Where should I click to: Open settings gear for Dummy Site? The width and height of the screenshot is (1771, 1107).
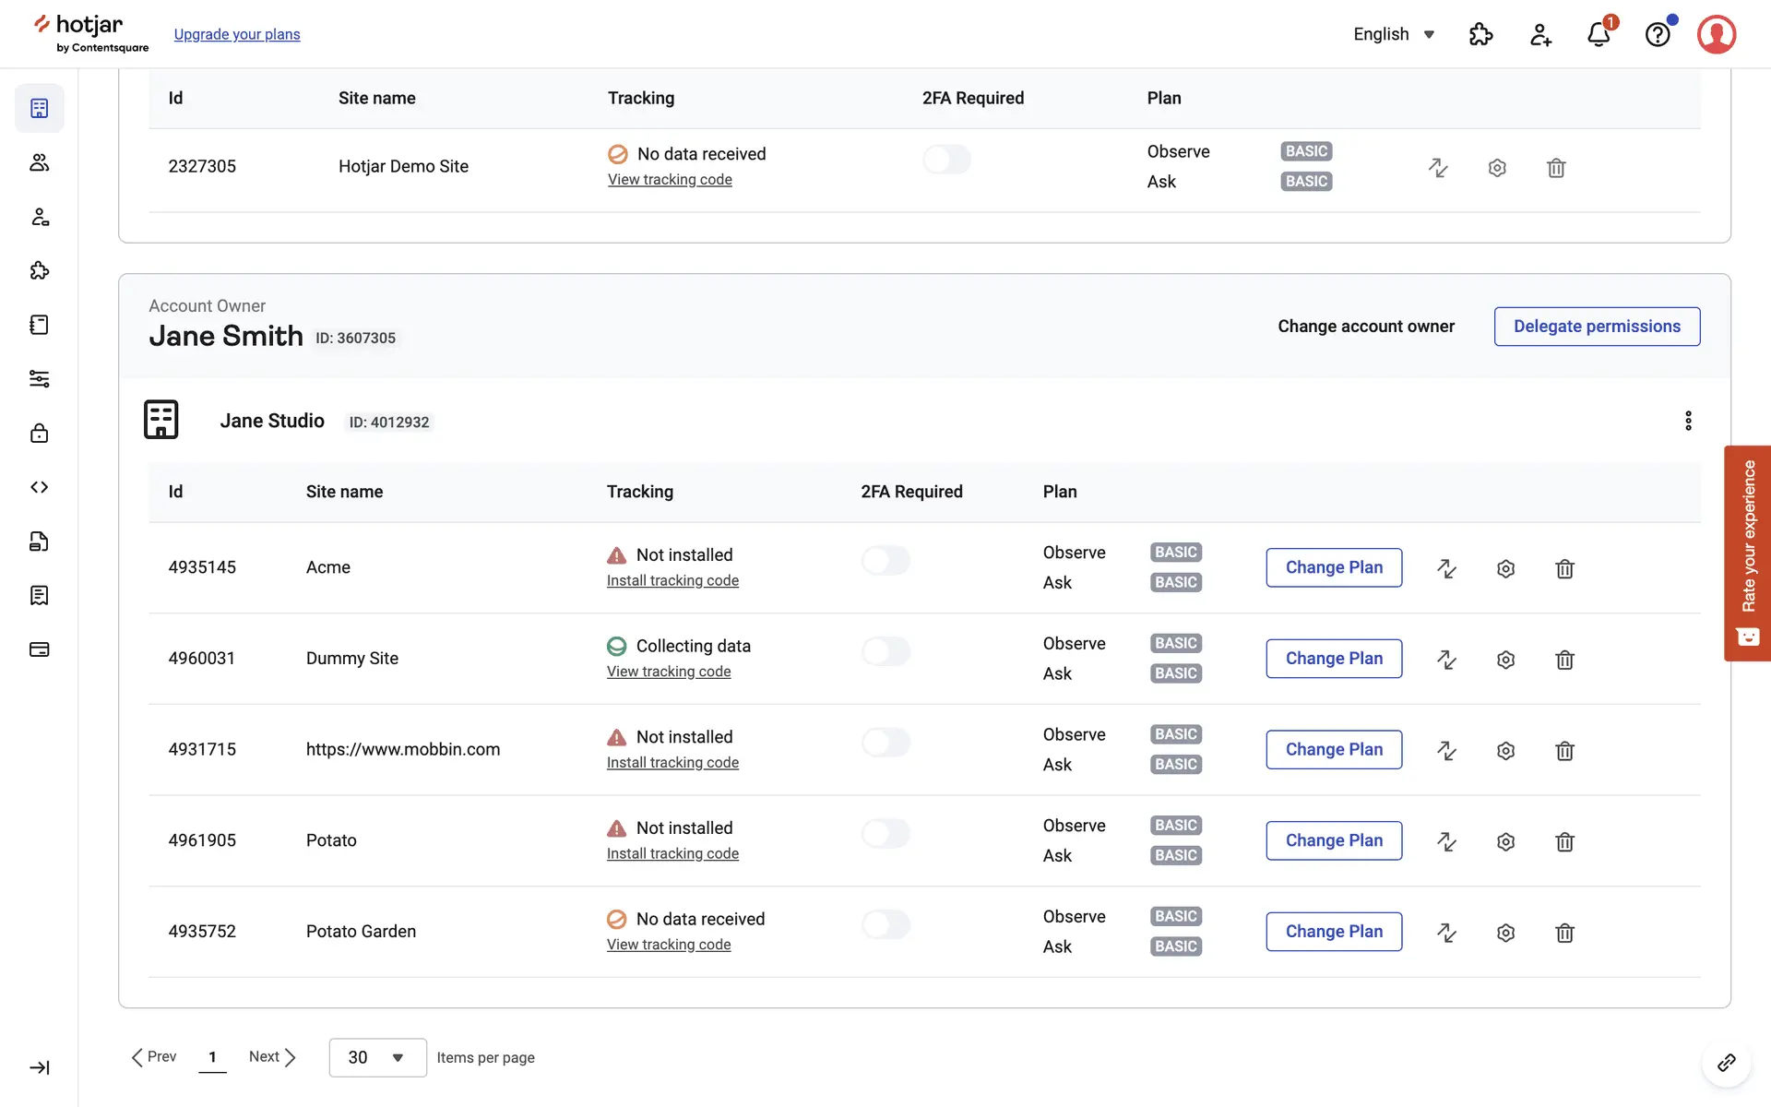click(1505, 660)
